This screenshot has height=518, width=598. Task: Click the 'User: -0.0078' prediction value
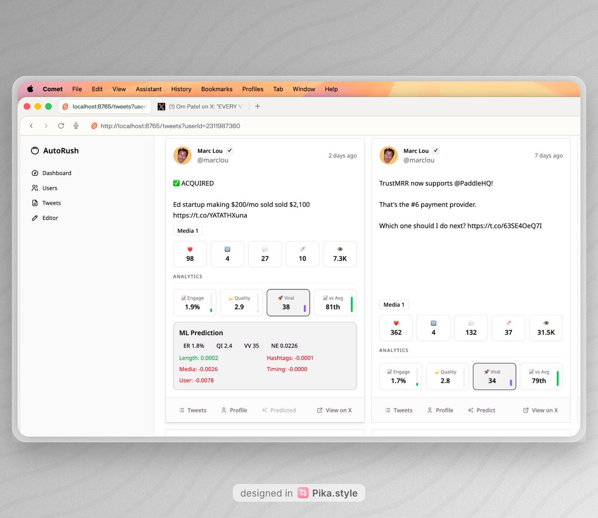click(x=196, y=381)
